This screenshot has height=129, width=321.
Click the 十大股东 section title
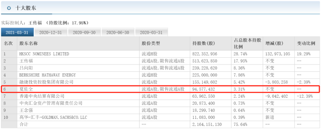point(26,8)
